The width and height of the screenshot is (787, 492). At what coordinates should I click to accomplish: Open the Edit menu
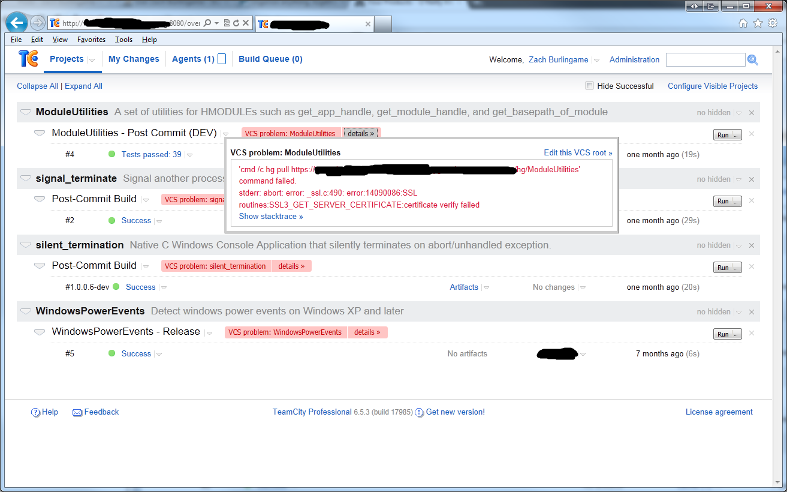click(37, 40)
